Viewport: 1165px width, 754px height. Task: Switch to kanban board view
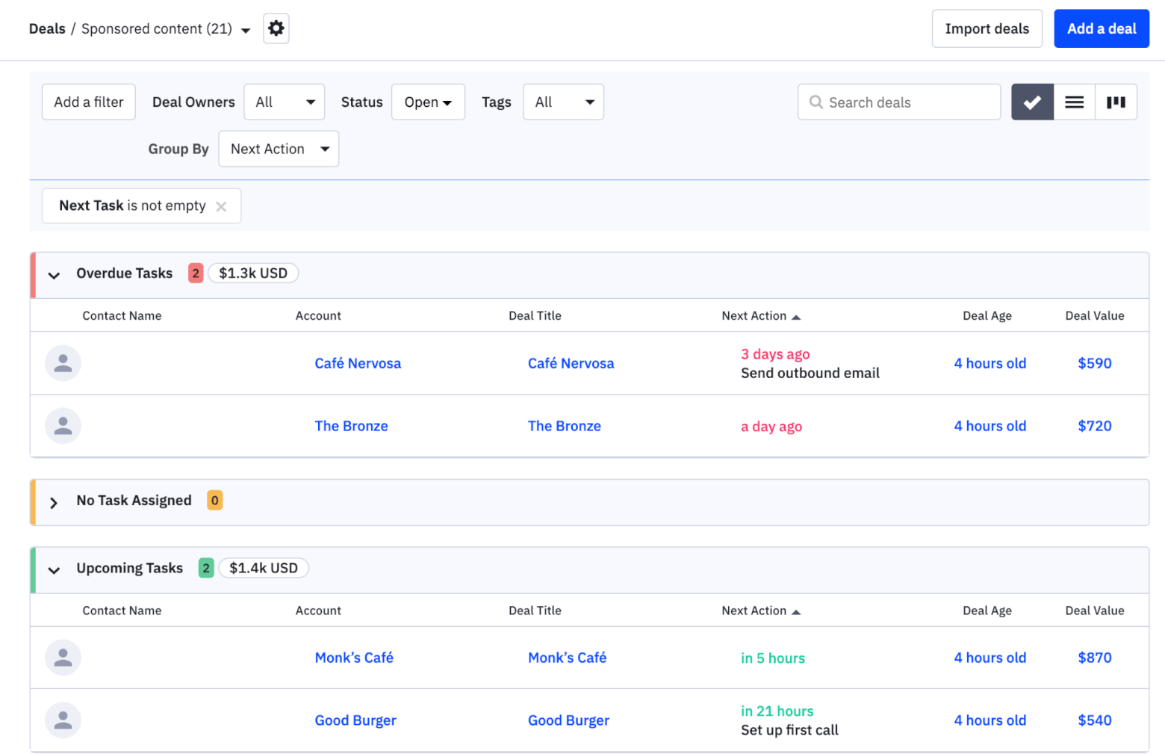pyautogui.click(x=1116, y=102)
